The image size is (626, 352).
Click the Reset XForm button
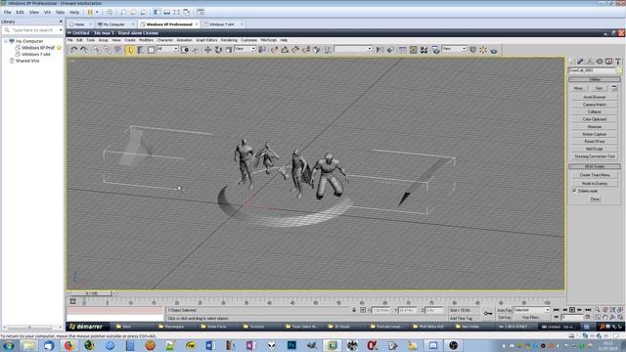coord(595,141)
